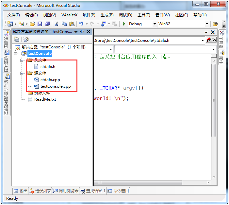This screenshot has width=229, height=205.
Task: Open the Solution Explorer window position dropdown
Action: (x=76, y=32)
